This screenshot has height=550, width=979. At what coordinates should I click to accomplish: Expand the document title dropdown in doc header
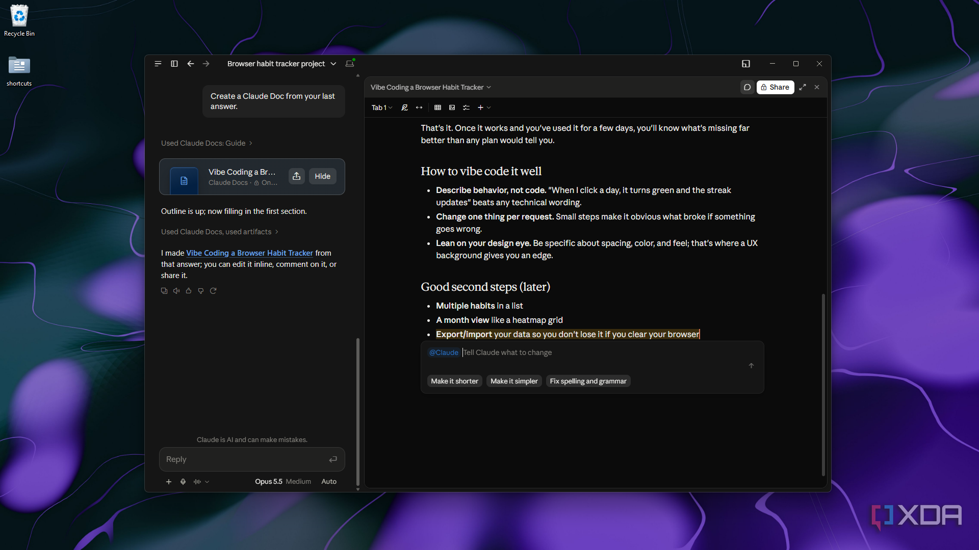tap(431, 88)
